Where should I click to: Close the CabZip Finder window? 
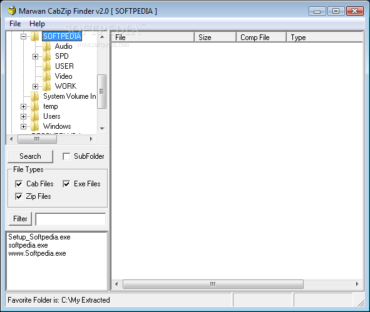(x=354, y=11)
